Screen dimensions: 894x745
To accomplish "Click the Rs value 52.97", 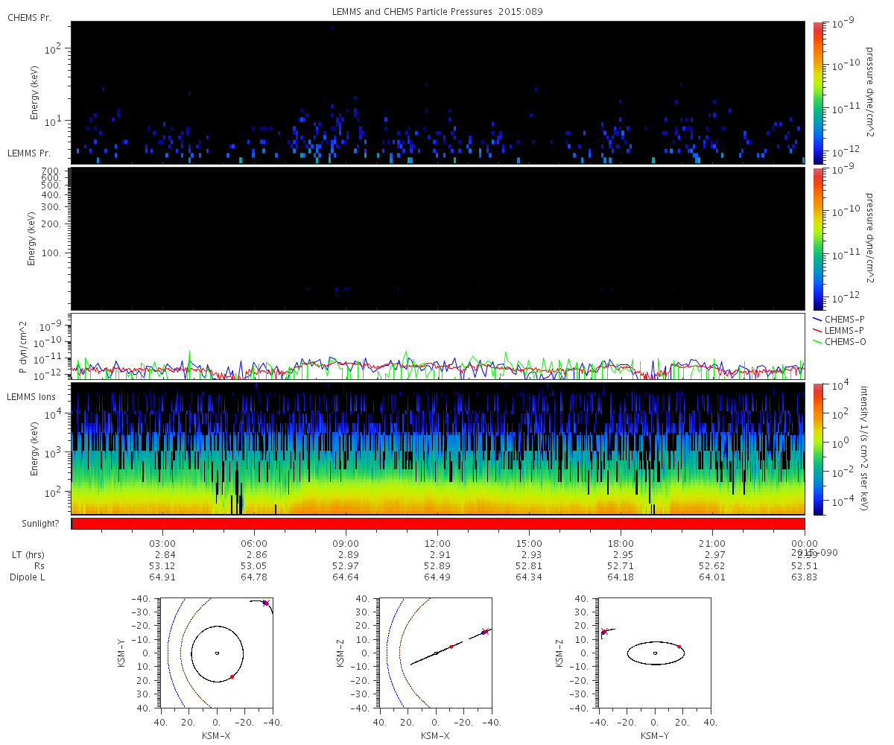I will [x=346, y=566].
